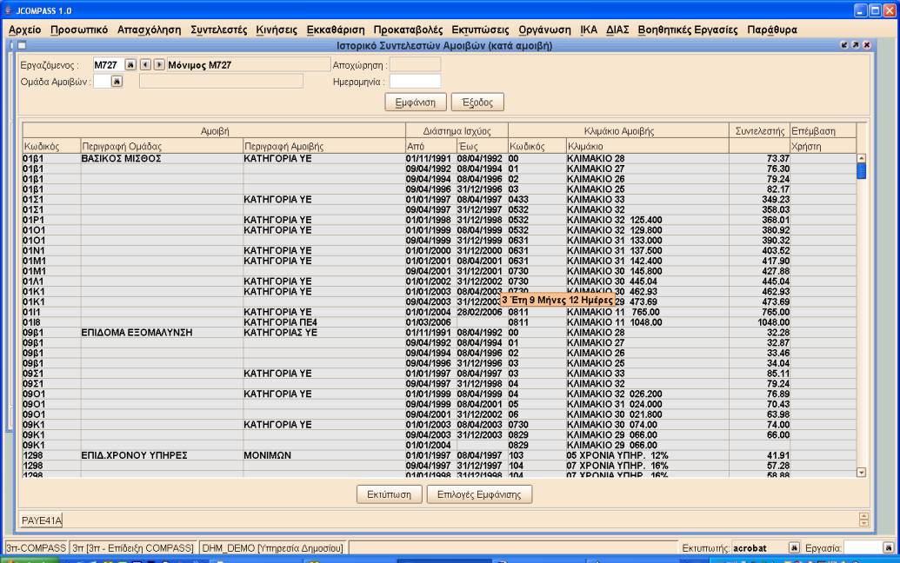900x563 pixels.
Task: Open the Εκκαθάριση menu
Action: (335, 30)
